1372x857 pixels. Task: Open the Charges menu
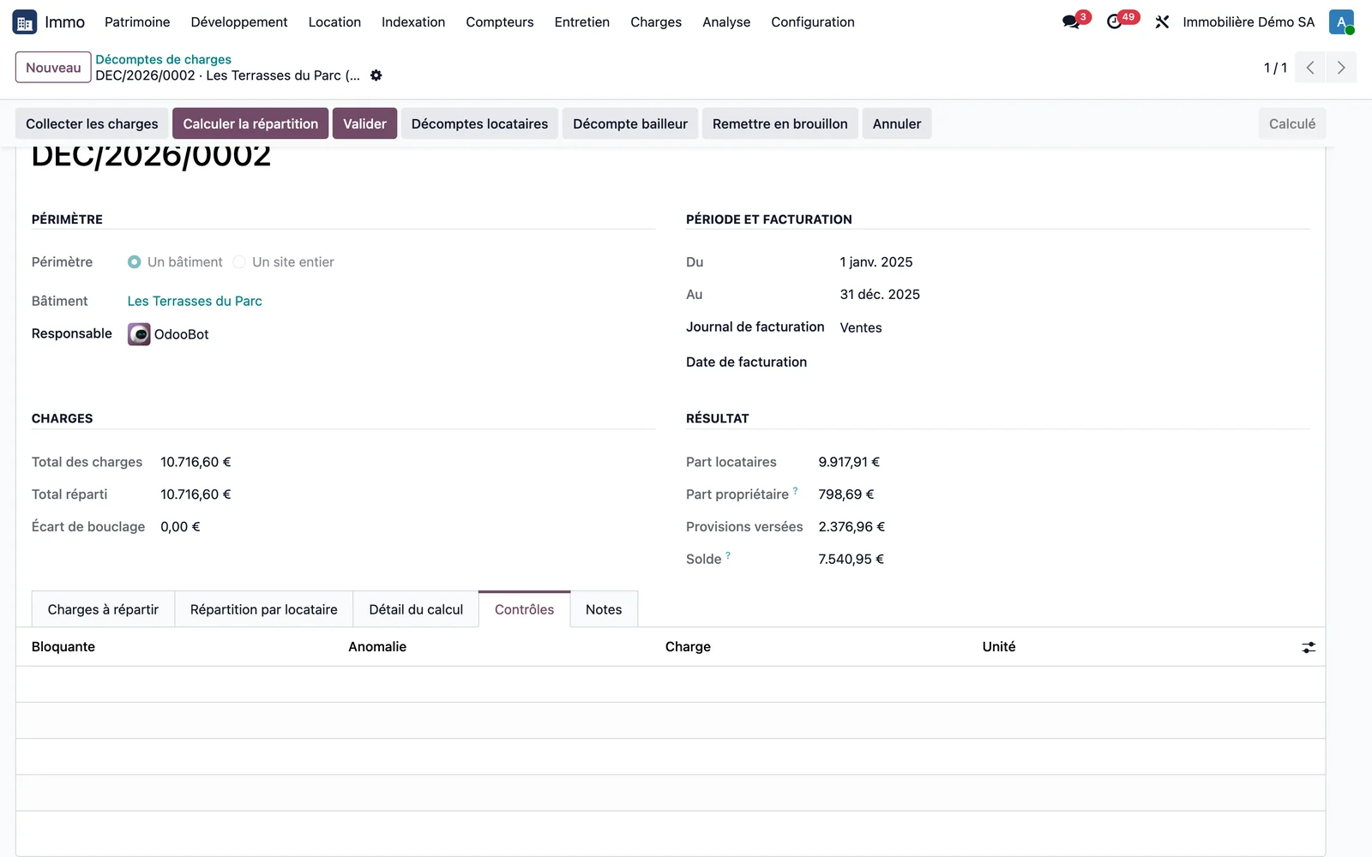pos(656,22)
